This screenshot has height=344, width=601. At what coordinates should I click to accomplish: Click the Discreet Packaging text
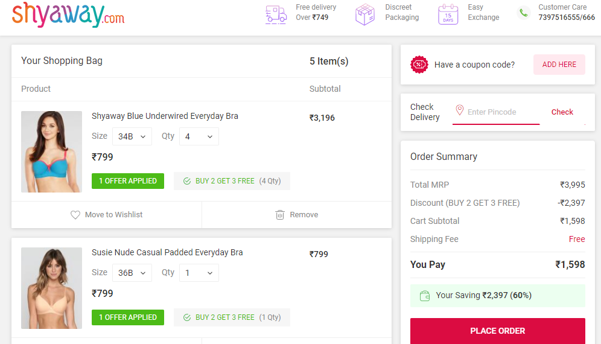pyautogui.click(x=402, y=12)
